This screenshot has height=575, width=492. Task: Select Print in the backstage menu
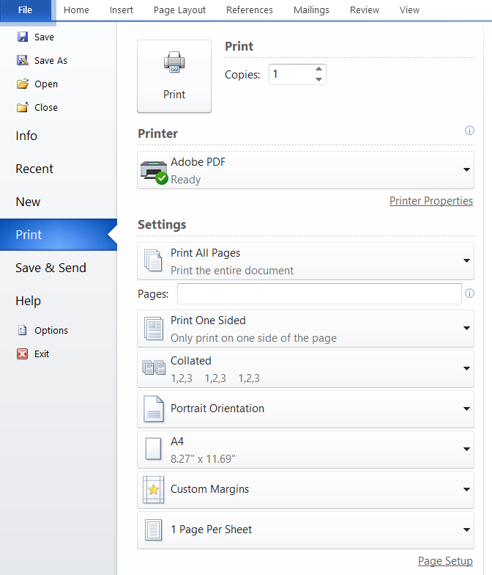[59, 235]
